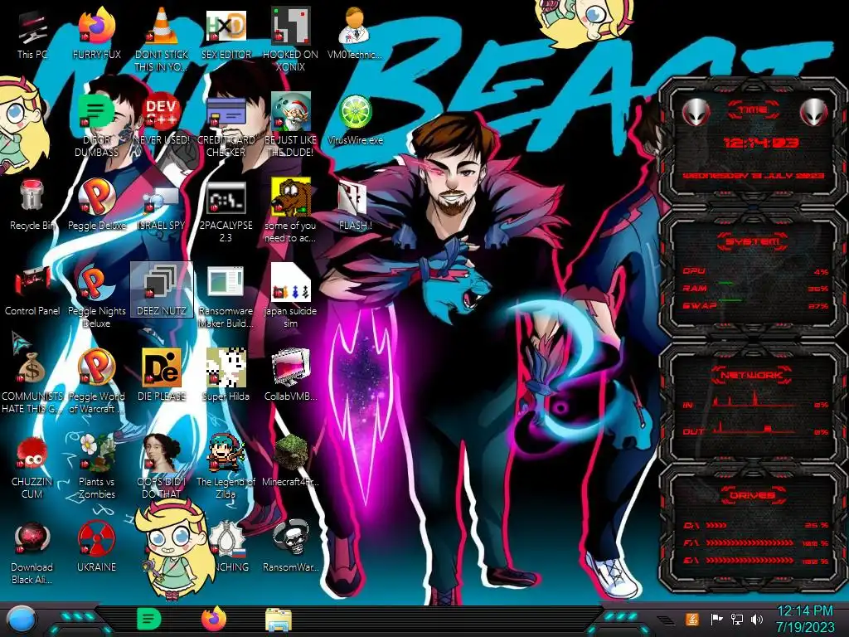Click the orange system tray icon
Image resolution: width=849 pixels, height=637 pixels.
click(691, 619)
